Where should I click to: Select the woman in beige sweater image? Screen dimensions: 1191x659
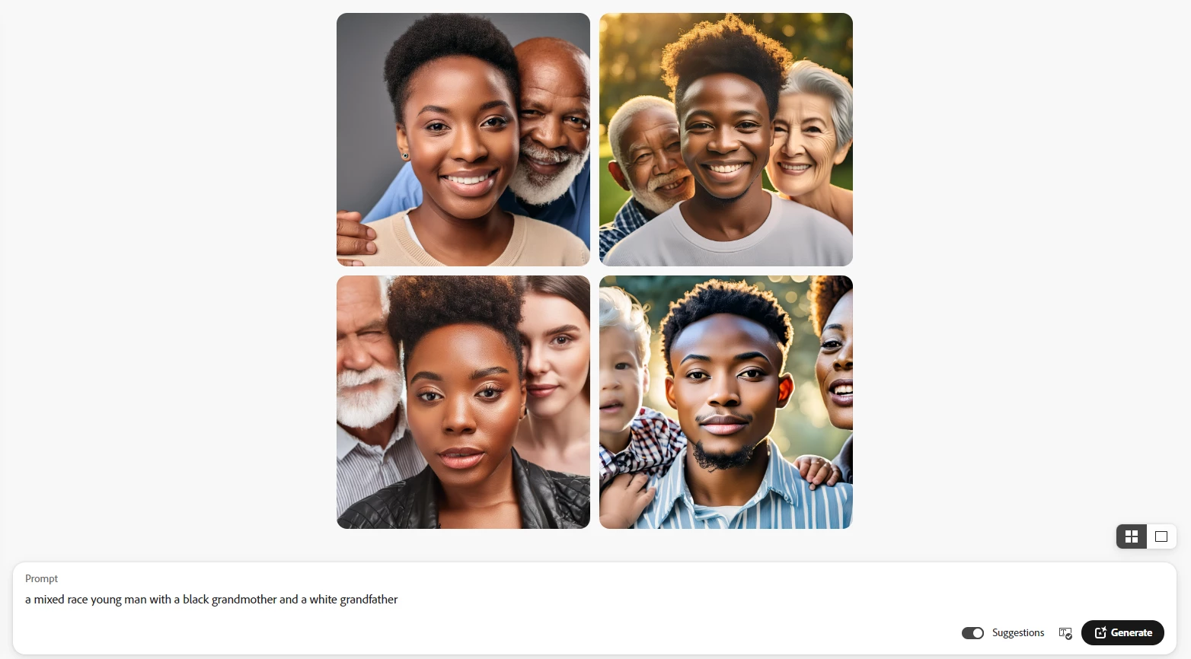pos(463,139)
